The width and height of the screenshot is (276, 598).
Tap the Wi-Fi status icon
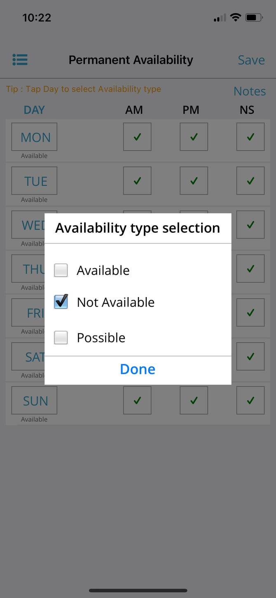click(236, 17)
